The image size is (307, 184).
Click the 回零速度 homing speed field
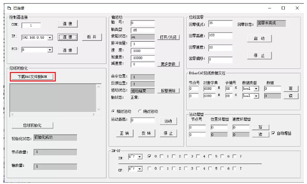point(220,48)
